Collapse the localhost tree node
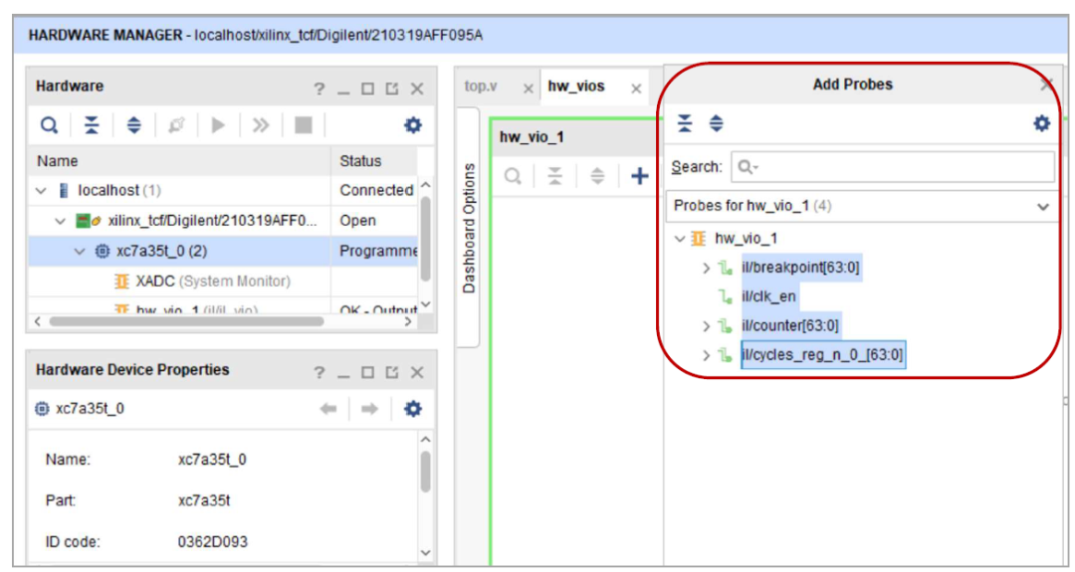 tap(42, 191)
